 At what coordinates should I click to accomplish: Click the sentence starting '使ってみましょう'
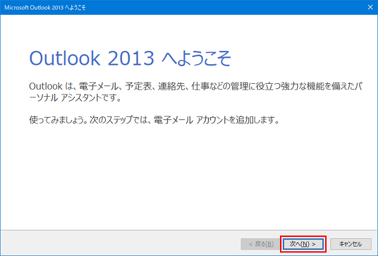154,119
